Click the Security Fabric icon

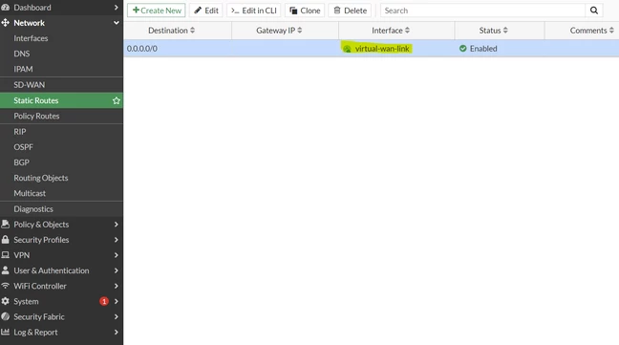(x=5, y=316)
